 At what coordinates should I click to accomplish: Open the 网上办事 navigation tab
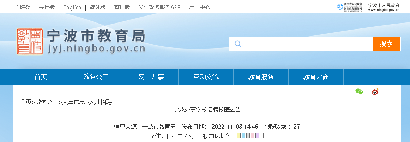151,77
